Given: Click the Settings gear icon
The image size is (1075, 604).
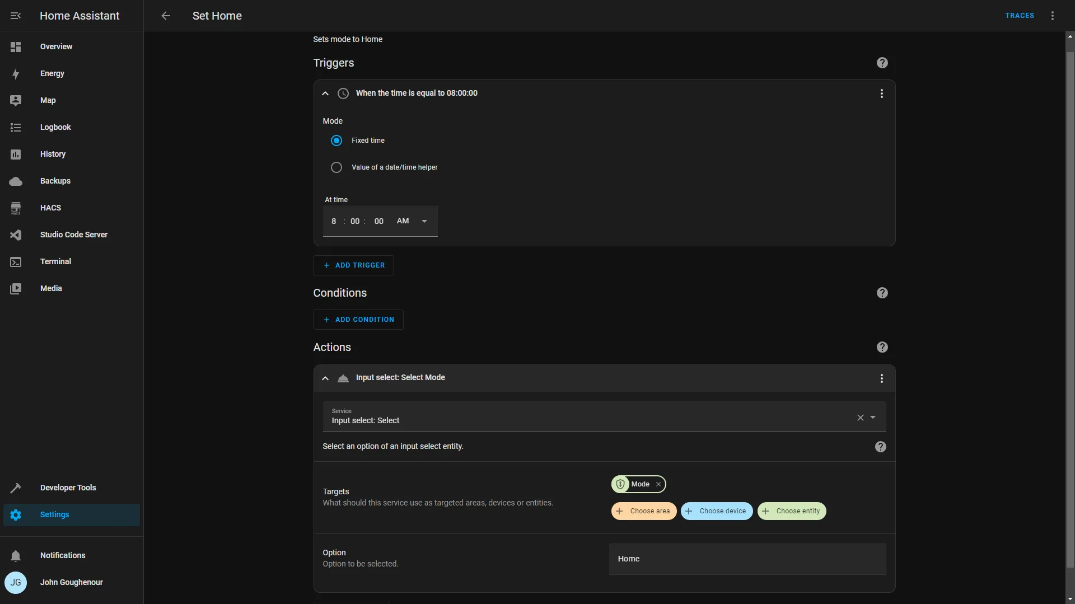Looking at the screenshot, I should coord(16,515).
